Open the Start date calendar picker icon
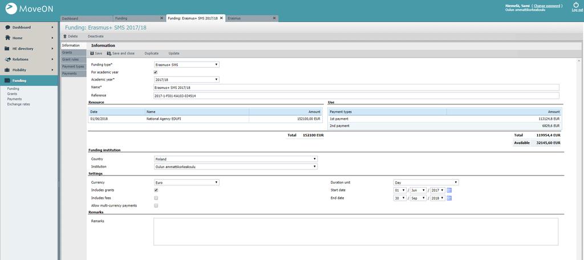 (449, 190)
